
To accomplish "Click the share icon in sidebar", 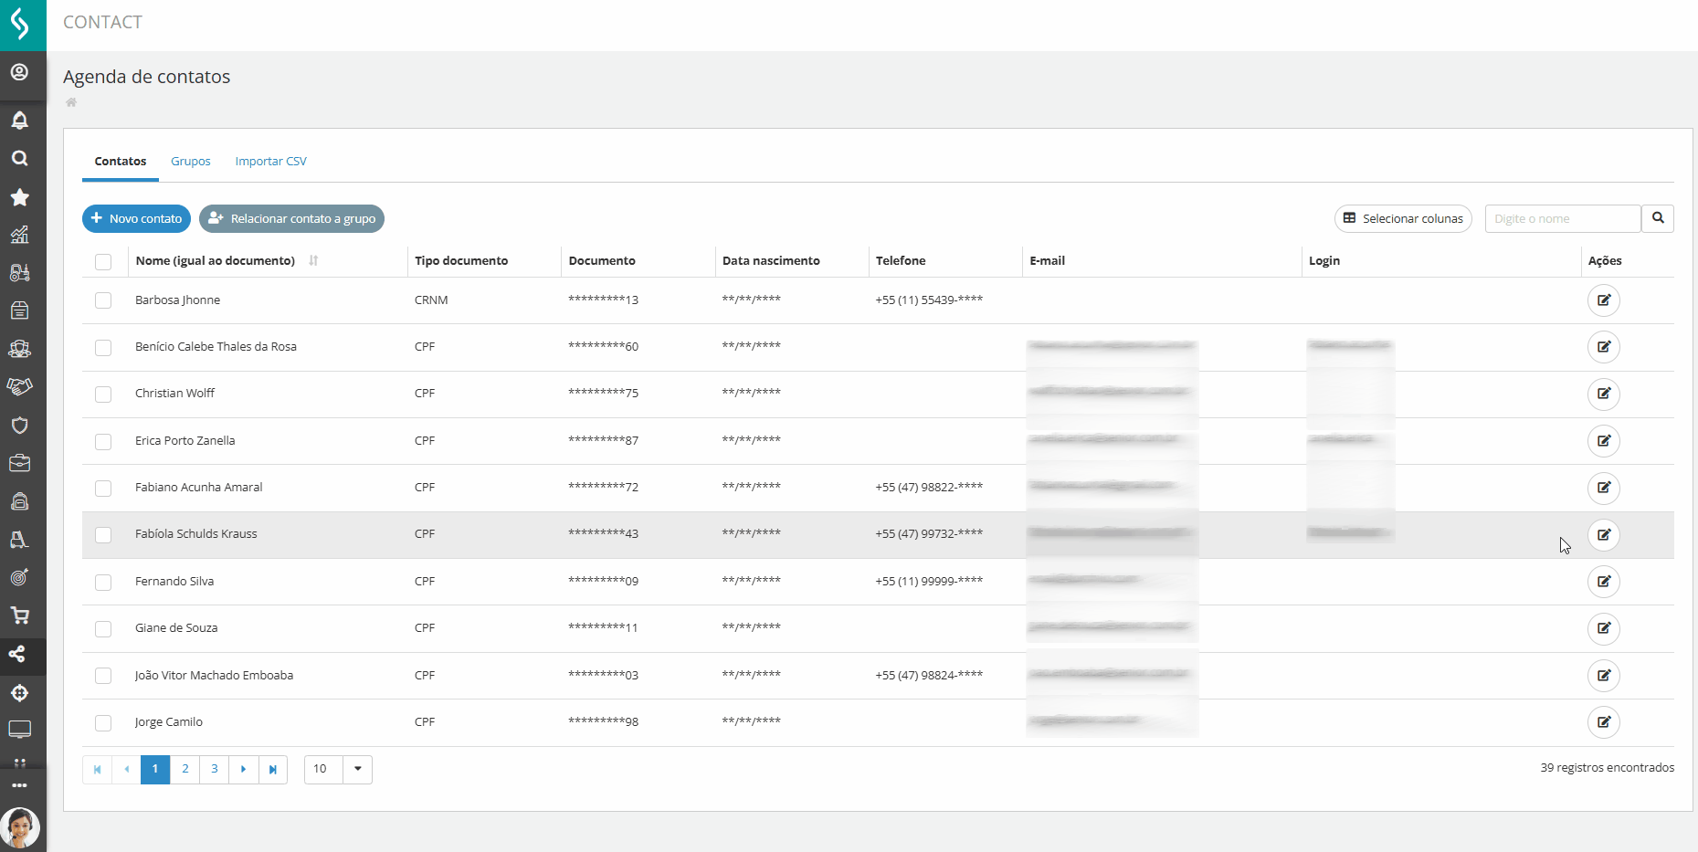I will click(17, 654).
